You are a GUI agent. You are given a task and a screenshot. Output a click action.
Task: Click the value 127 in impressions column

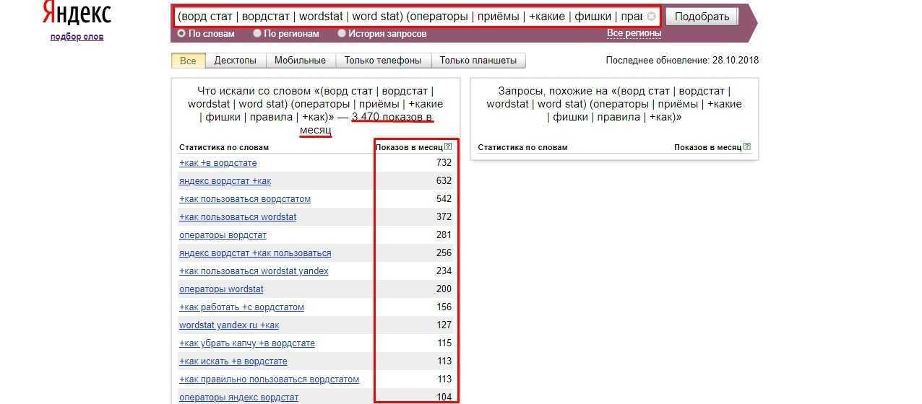point(444,325)
